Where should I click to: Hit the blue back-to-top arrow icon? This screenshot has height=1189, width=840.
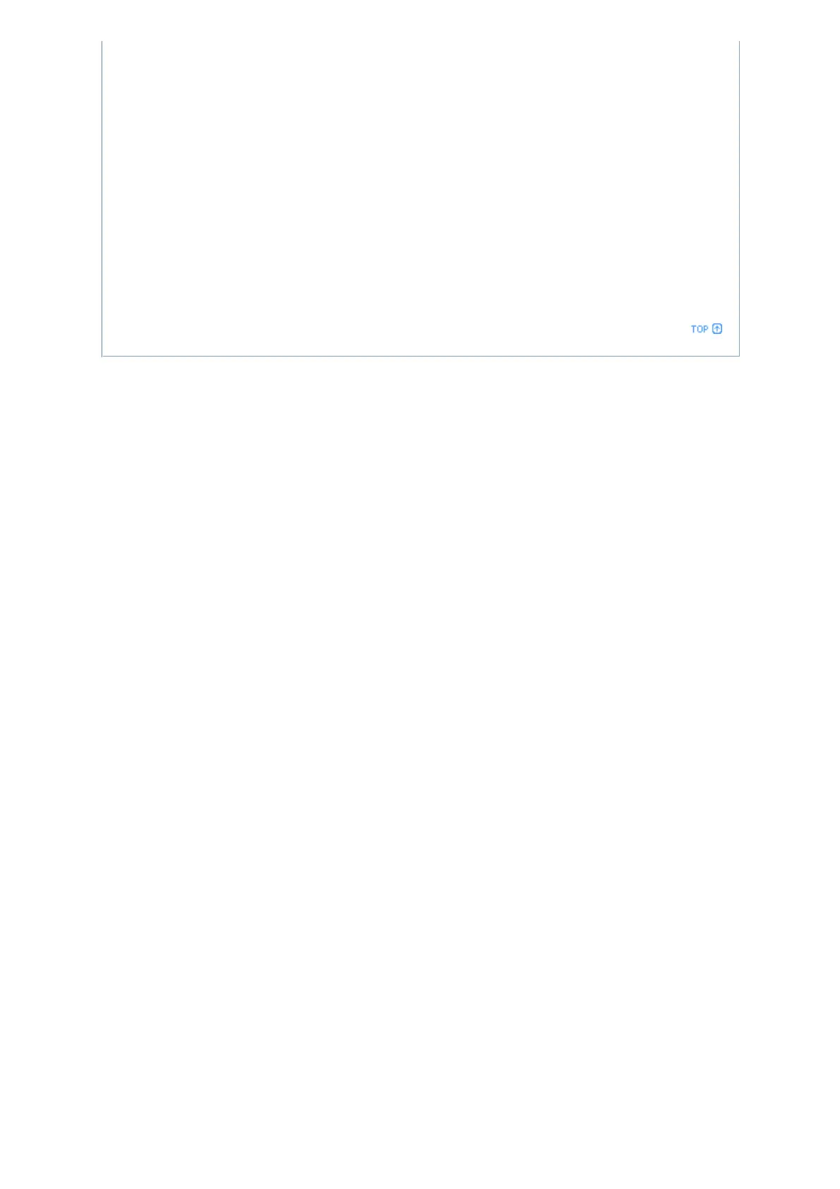[x=717, y=329]
